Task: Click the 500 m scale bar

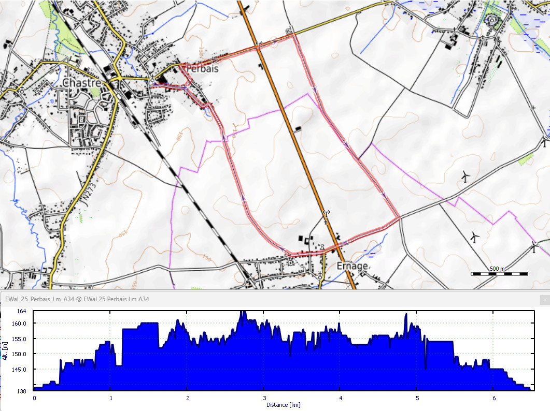Action: (x=499, y=272)
